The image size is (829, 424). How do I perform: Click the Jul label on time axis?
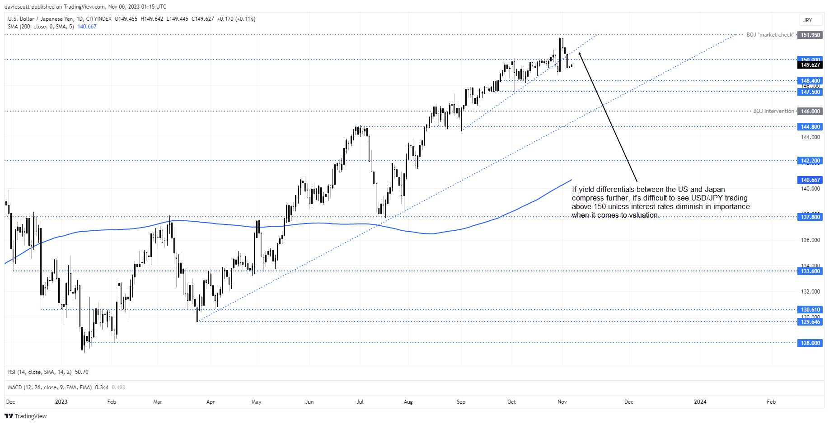pyautogui.click(x=360, y=402)
